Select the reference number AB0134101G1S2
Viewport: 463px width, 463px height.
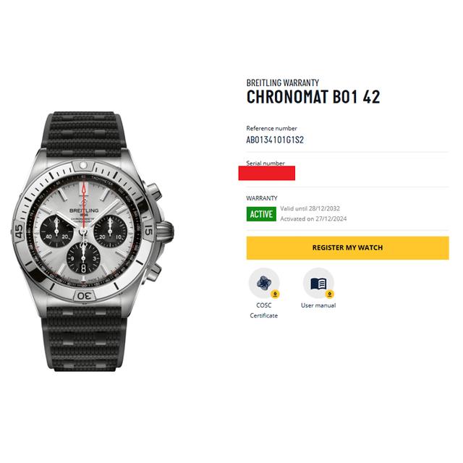click(x=275, y=140)
